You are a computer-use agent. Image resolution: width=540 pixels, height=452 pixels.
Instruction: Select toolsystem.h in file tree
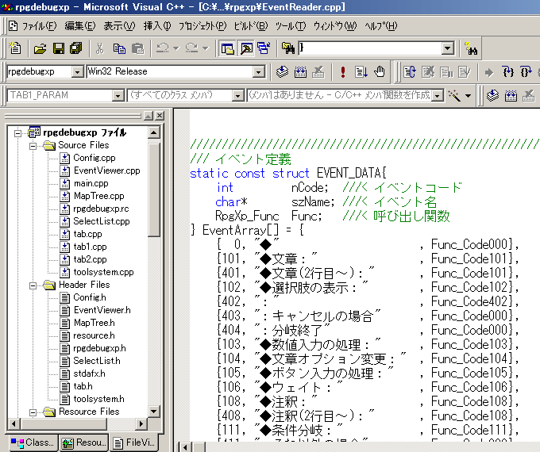[x=98, y=399]
